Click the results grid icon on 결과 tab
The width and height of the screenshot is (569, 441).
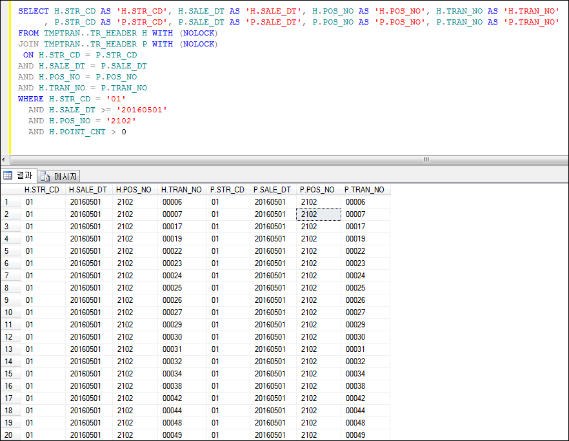[8, 176]
